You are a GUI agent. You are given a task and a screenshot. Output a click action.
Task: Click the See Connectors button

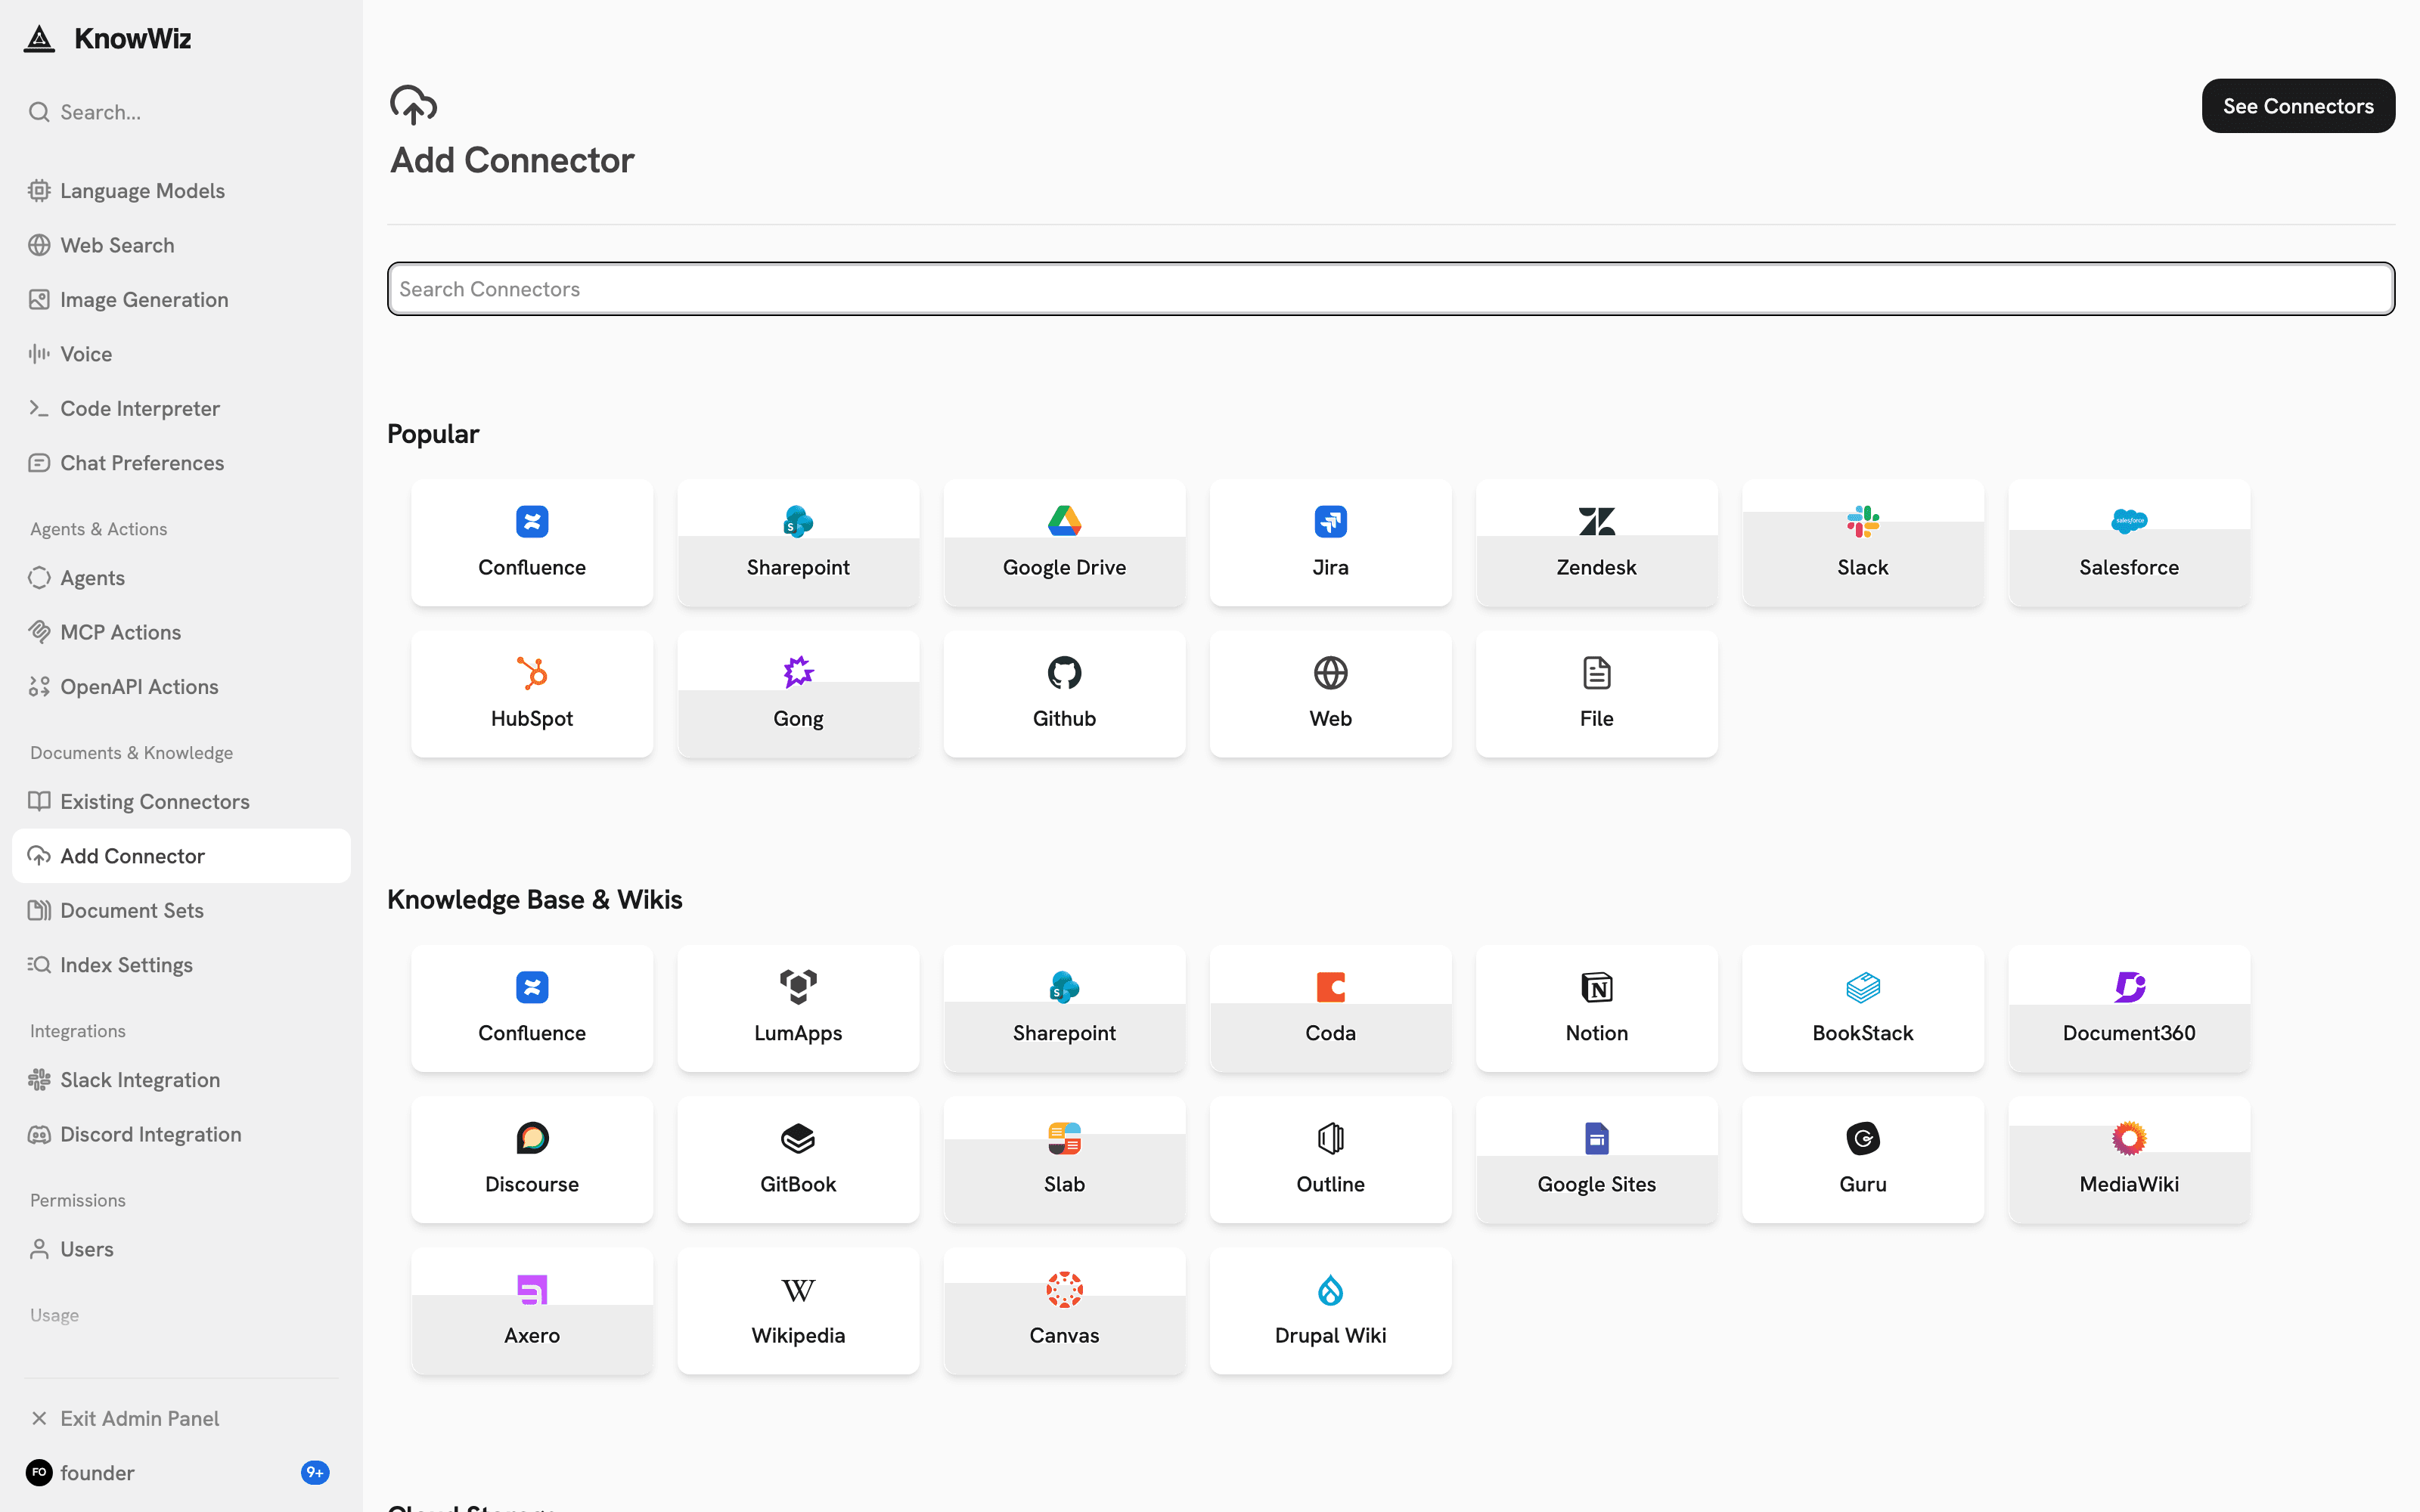pos(2297,106)
